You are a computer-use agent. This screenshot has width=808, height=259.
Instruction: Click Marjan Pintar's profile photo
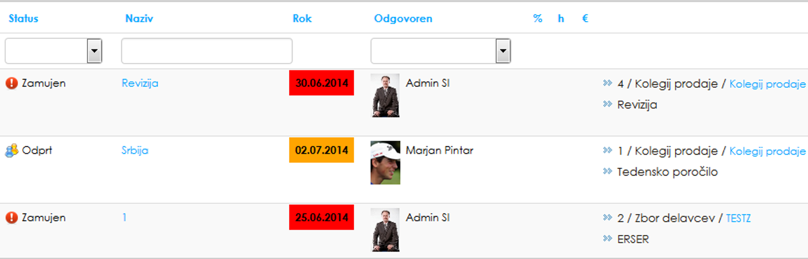pyautogui.click(x=385, y=162)
